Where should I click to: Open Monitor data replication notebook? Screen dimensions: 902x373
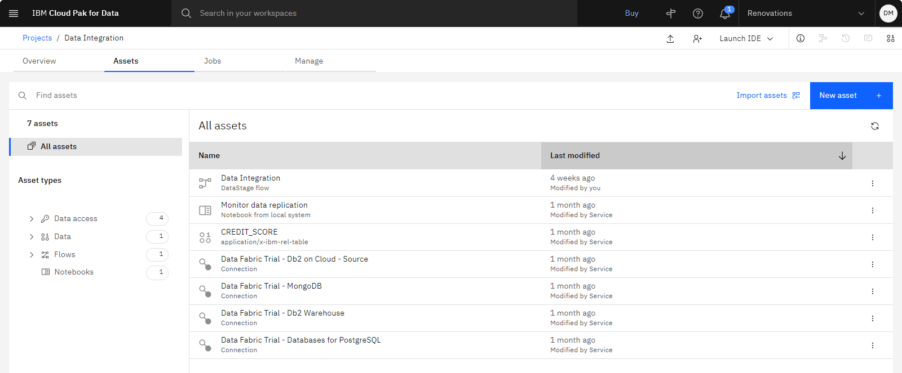click(x=264, y=205)
